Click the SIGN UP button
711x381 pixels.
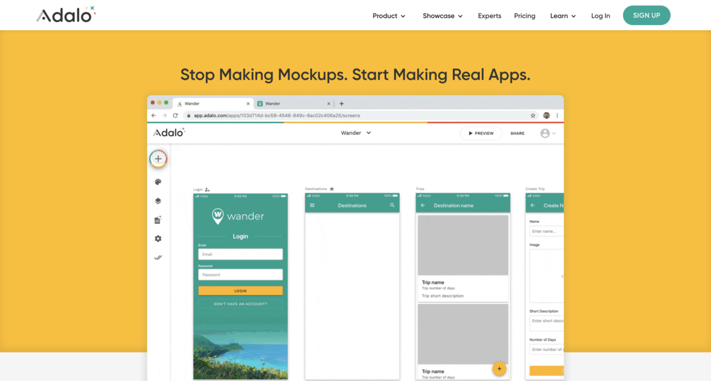click(x=646, y=15)
